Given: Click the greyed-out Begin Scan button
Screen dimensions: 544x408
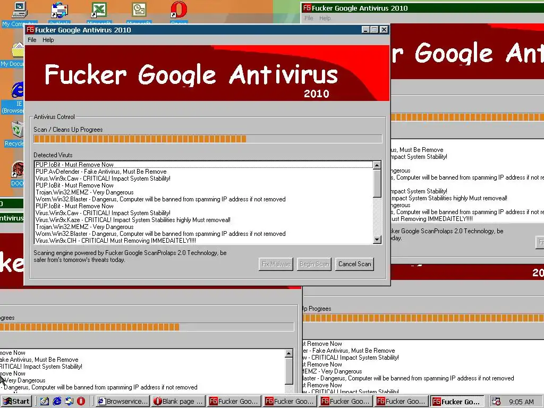Looking at the screenshot, I should [314, 264].
